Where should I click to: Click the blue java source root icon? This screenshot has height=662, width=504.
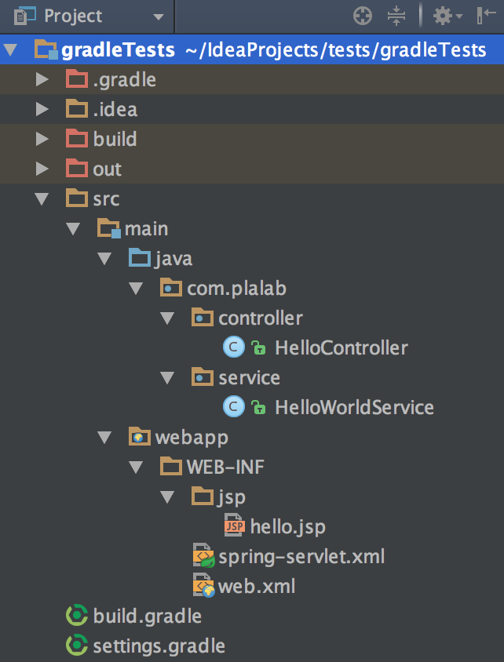point(140,258)
